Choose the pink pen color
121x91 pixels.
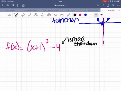80,15
